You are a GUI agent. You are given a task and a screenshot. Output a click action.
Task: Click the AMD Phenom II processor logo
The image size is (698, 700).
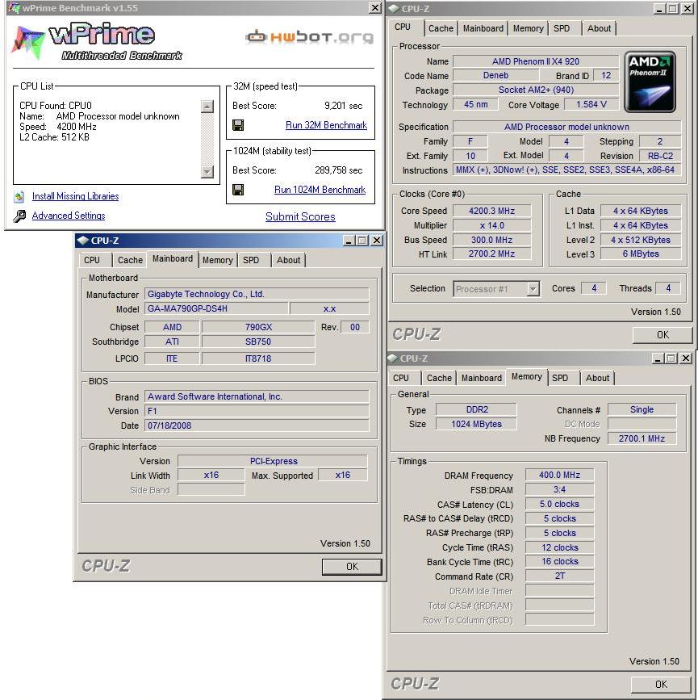[650, 82]
